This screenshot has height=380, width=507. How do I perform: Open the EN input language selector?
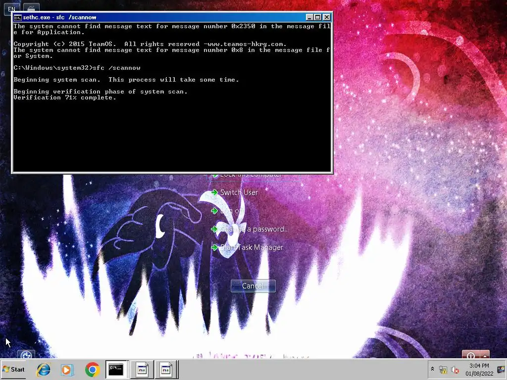click(x=12, y=8)
